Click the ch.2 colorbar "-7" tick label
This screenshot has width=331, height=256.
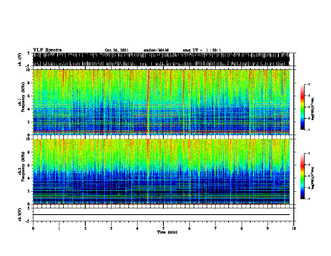[308, 199]
